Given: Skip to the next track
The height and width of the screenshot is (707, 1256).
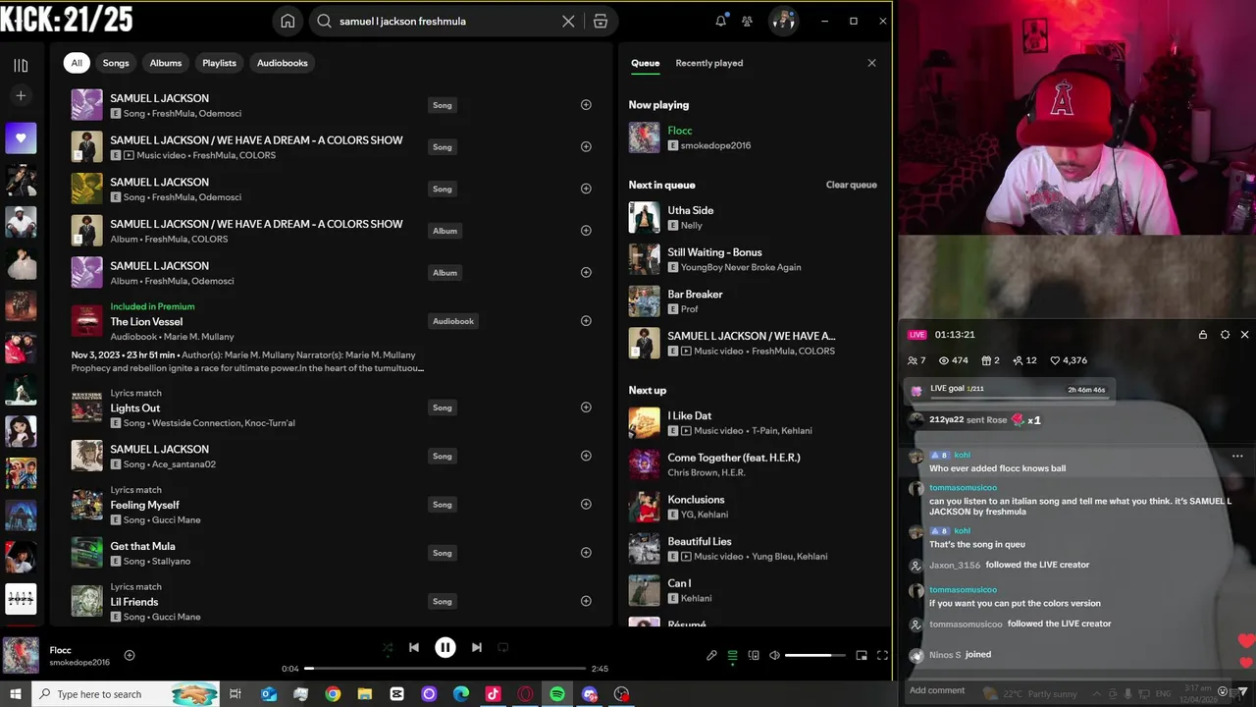Looking at the screenshot, I should click(x=476, y=648).
